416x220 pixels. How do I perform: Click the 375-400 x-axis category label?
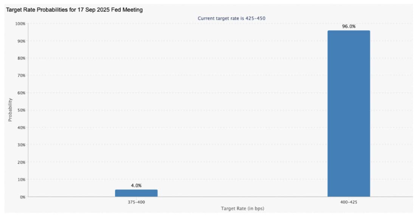click(136, 202)
